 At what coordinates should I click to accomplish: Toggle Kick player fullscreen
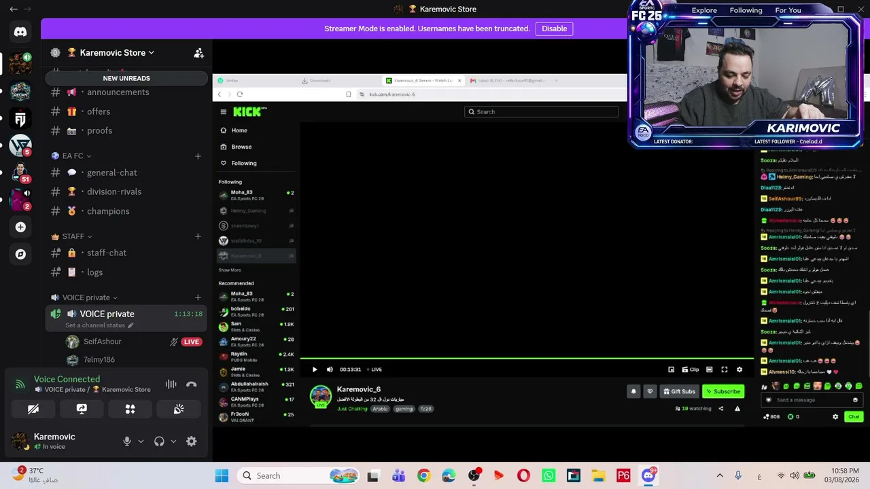pos(725,369)
